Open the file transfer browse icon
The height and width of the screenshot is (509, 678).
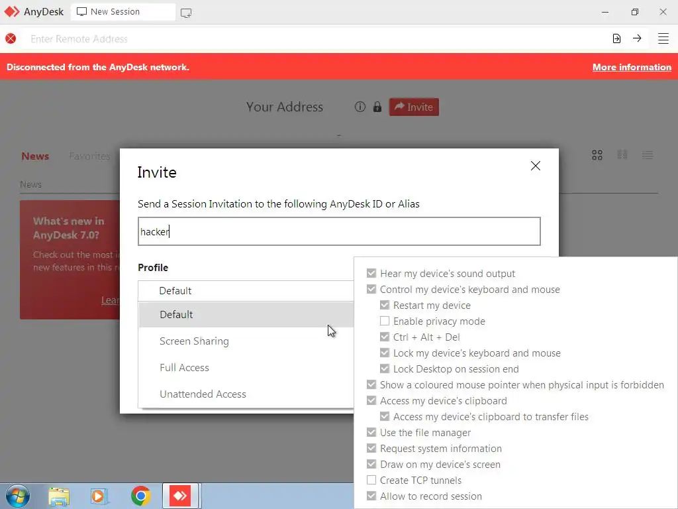[x=616, y=38]
